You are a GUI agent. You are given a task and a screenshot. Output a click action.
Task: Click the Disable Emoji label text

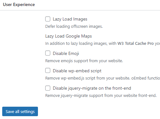[x=66, y=53]
